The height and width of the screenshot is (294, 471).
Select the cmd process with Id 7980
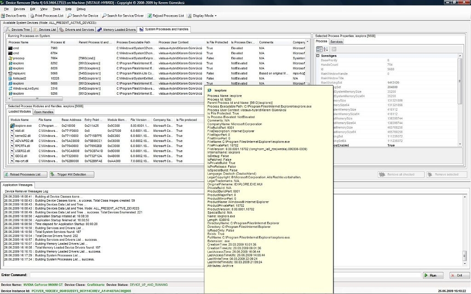pos(156,48)
